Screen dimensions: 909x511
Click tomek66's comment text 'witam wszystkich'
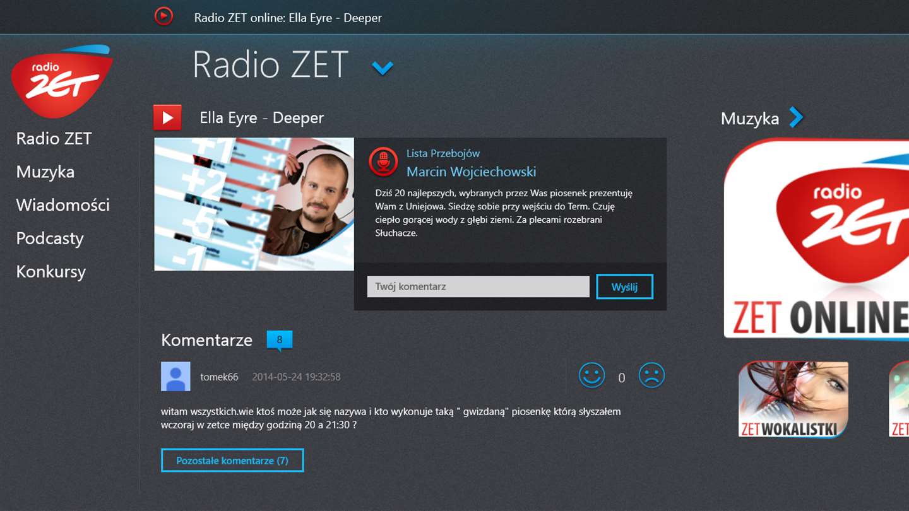[x=391, y=418]
